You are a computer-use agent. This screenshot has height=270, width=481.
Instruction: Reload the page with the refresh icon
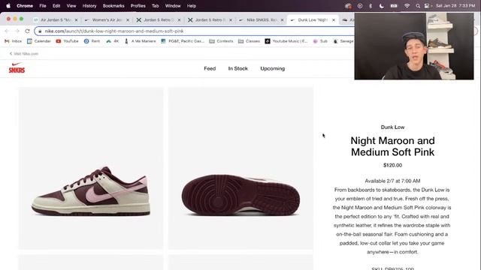27,31
